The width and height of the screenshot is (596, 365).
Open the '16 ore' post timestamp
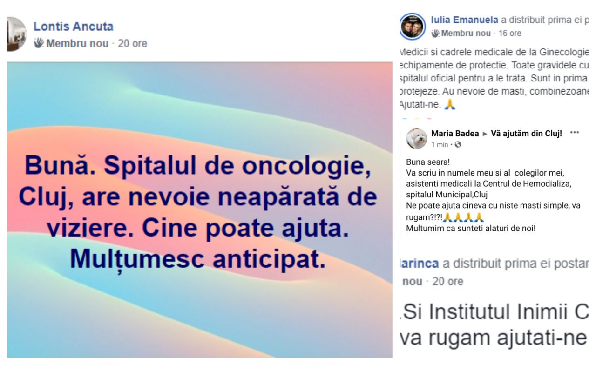(510, 34)
